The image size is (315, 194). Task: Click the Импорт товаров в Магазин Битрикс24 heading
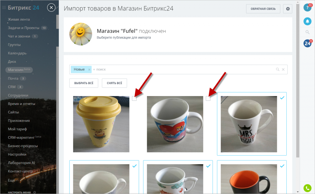(118, 8)
